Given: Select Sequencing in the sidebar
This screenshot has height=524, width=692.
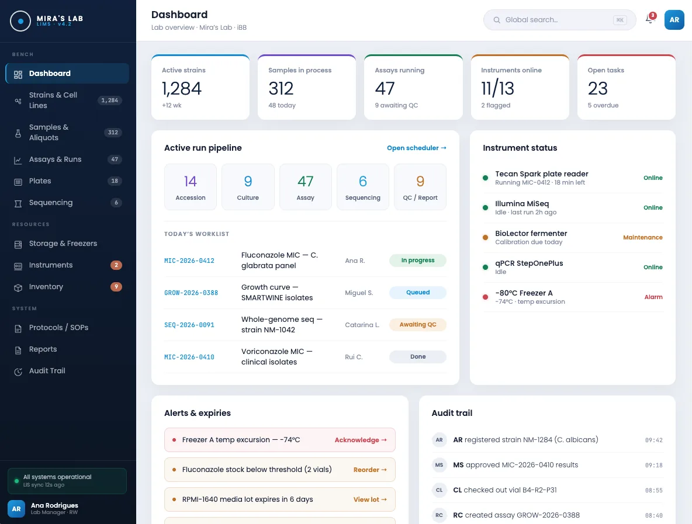Looking at the screenshot, I should tap(67, 203).
